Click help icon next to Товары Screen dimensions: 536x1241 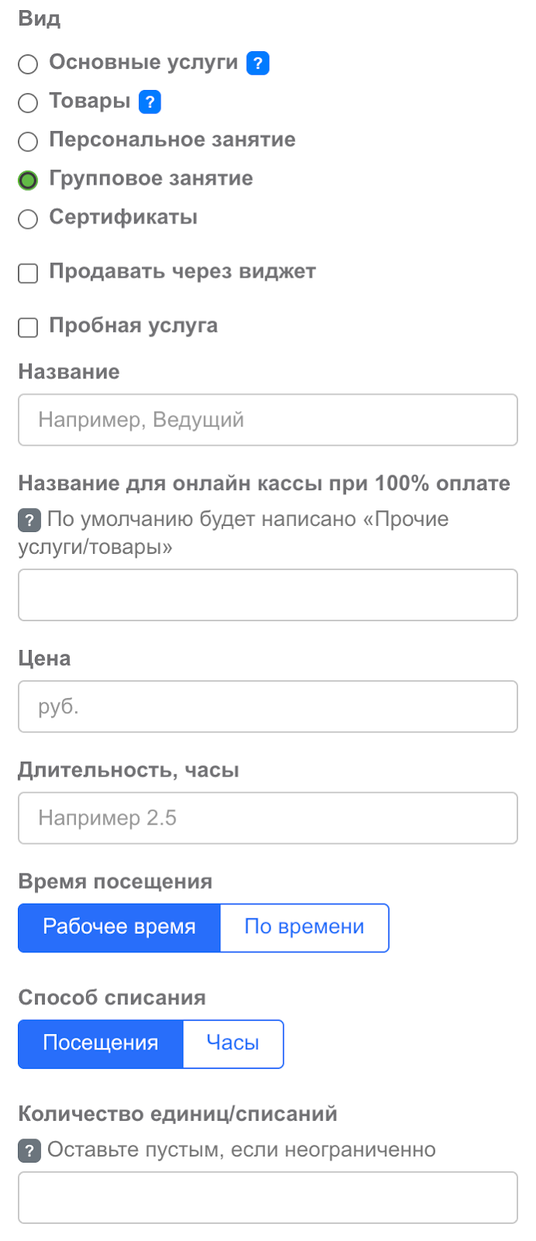(150, 102)
